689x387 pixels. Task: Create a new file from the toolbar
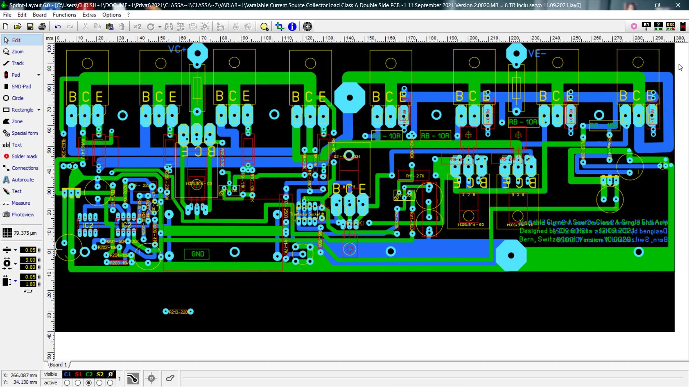[5, 27]
